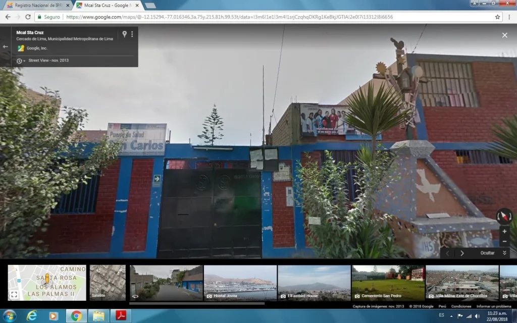The width and height of the screenshot is (517, 323).
Task: Bookmark this page with the star icon
Action: coord(497,17)
